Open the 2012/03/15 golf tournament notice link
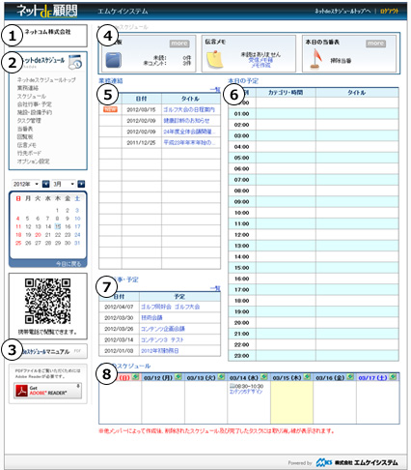This screenshot has height=470, width=411. pos(189,109)
